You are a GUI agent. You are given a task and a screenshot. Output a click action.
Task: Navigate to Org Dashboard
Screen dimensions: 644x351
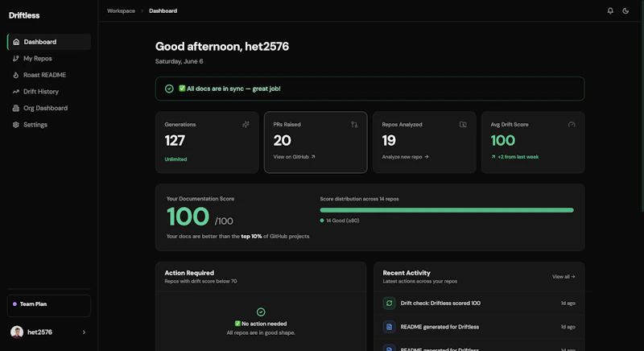(x=49, y=108)
